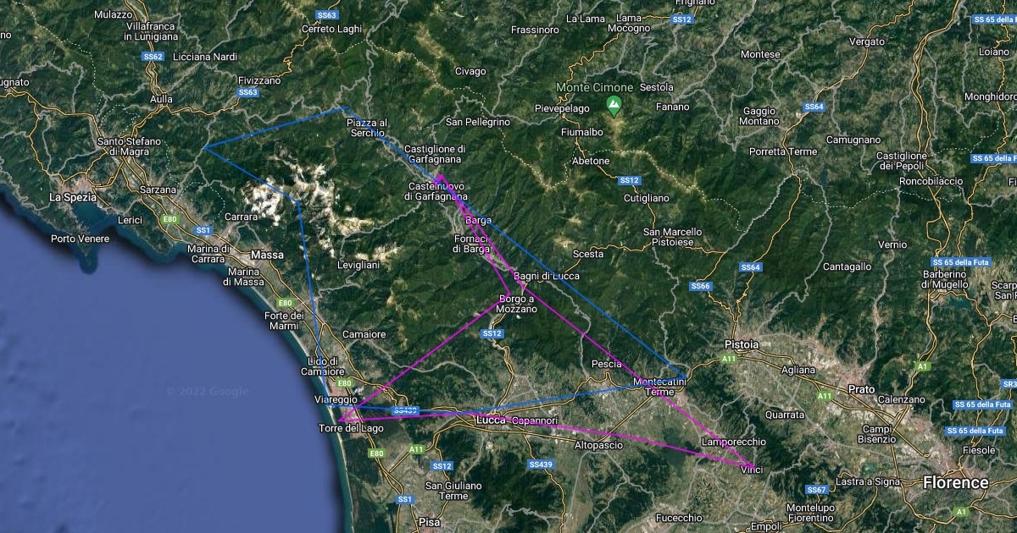Click the Montecatini Terme label
1017x533 pixels.
[660, 387]
